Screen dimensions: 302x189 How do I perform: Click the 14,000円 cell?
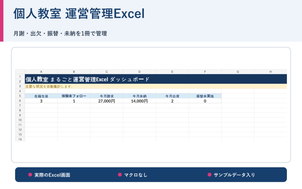139,101
